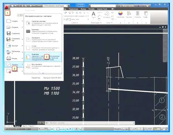173x135 pixels.
Task: Click the sign-in 'Вход в службы' button
Action: [127, 6]
